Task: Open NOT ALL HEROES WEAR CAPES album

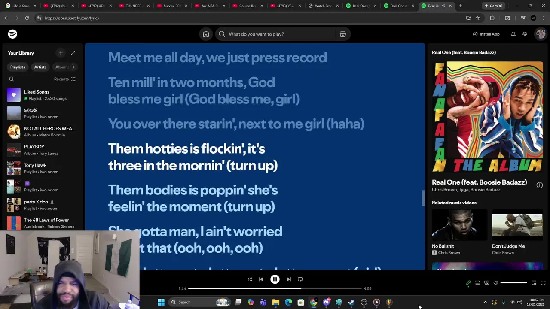Action: [x=42, y=132]
